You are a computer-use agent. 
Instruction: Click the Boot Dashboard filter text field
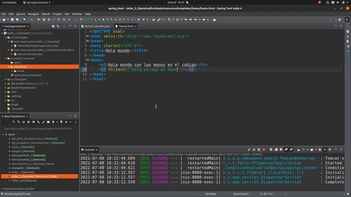(x=39, y=129)
